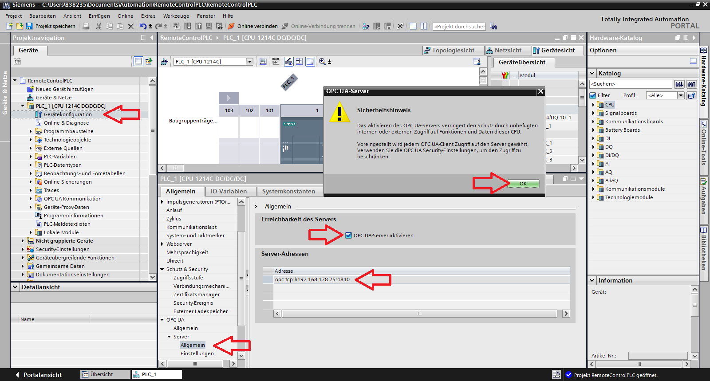The height and width of the screenshot is (381, 710).
Task: Create a new project via toolbar icon
Action: (9, 26)
